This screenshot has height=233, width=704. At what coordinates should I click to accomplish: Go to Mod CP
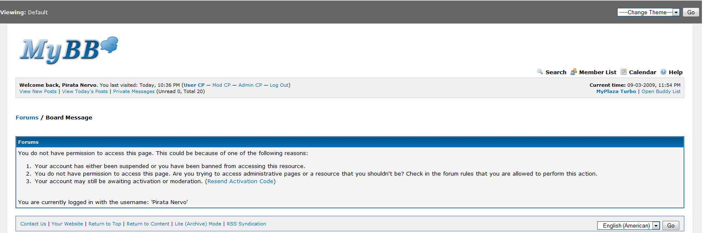pyautogui.click(x=221, y=85)
